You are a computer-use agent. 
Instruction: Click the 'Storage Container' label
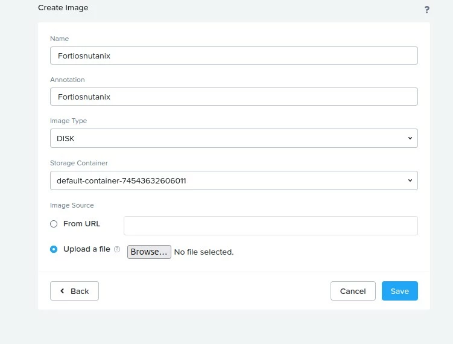click(x=79, y=163)
